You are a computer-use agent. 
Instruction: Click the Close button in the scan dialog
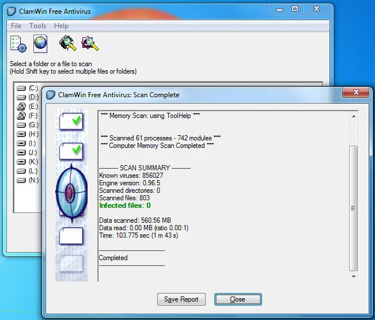click(x=238, y=299)
